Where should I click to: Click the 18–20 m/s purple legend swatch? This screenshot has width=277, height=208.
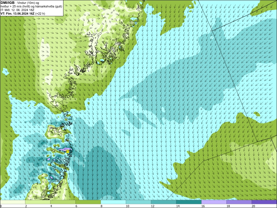pyautogui.click(x=239, y=202)
